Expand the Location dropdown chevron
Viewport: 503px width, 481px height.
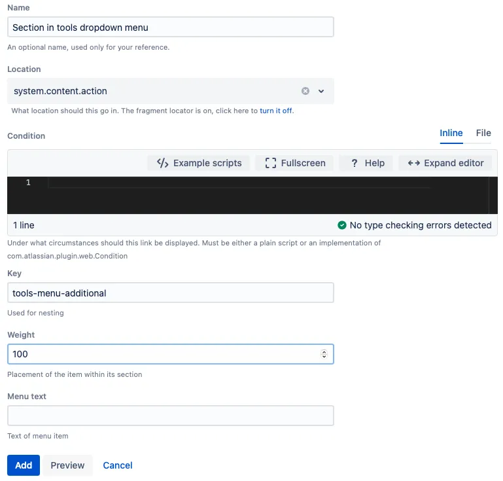pos(321,91)
